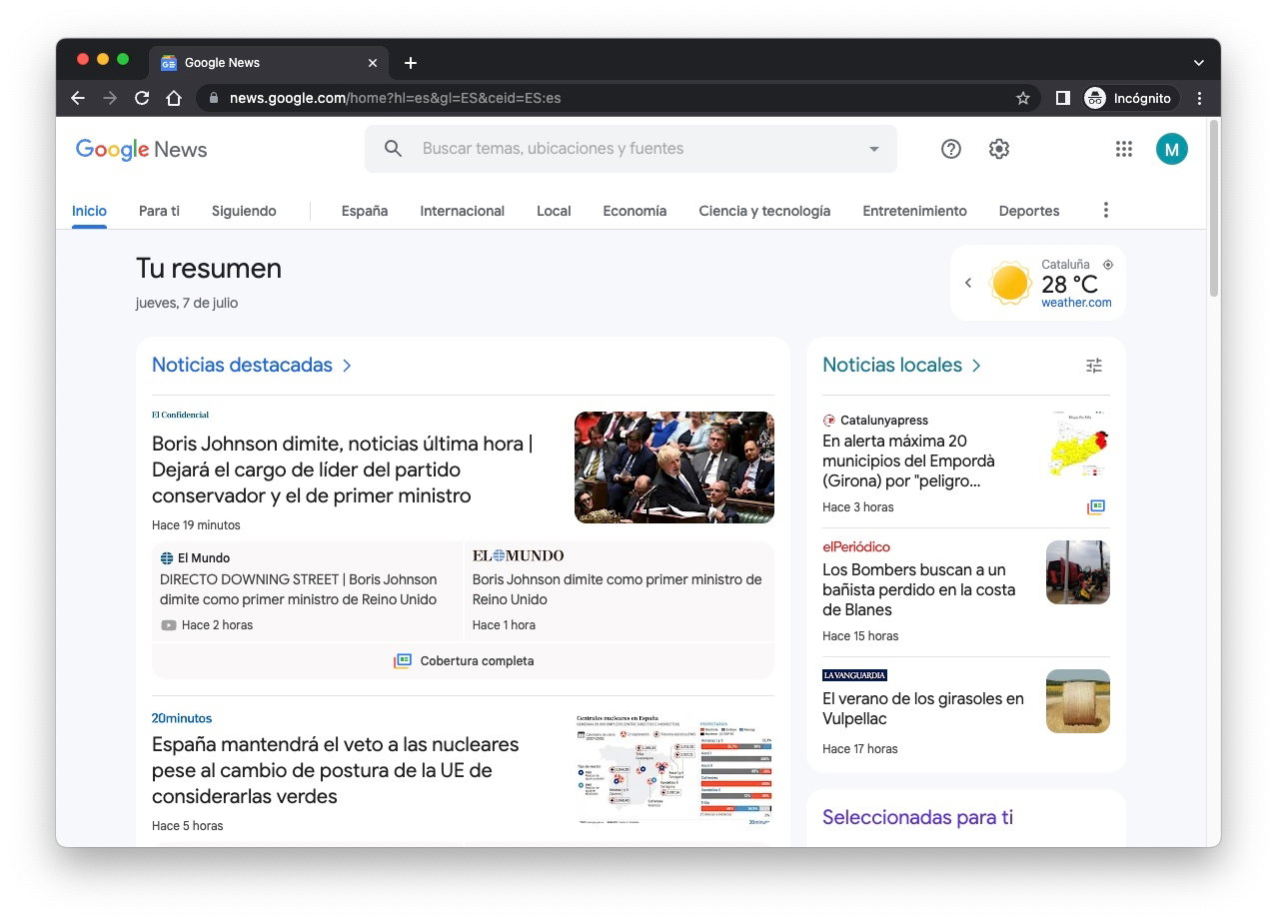Open the more sections menu via vertical dots
1277x921 pixels.
point(1105,210)
